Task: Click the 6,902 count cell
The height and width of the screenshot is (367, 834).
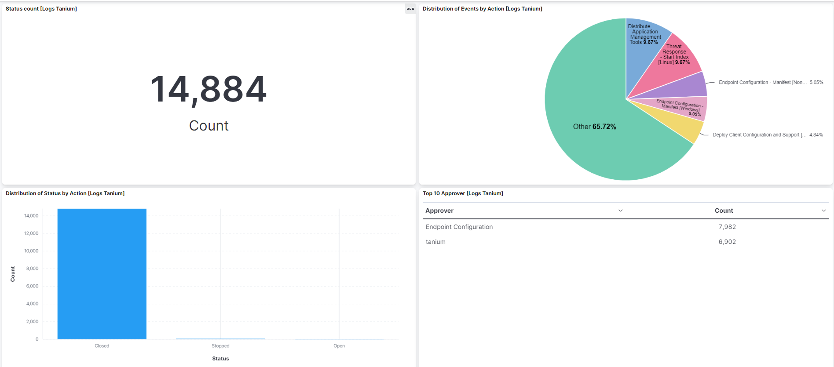Action: point(727,242)
